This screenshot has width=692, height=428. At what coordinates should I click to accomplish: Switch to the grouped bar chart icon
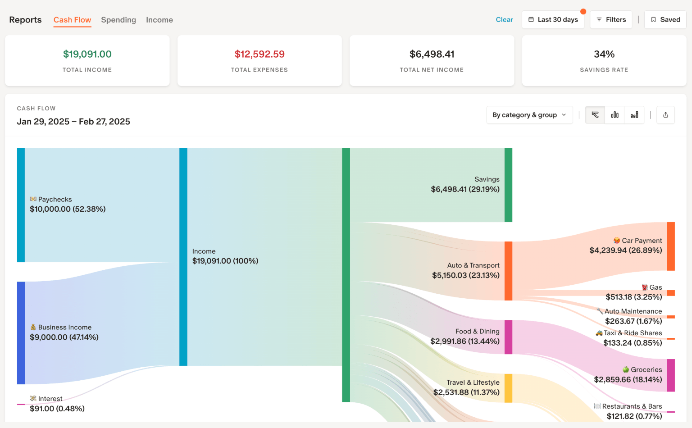(x=615, y=115)
